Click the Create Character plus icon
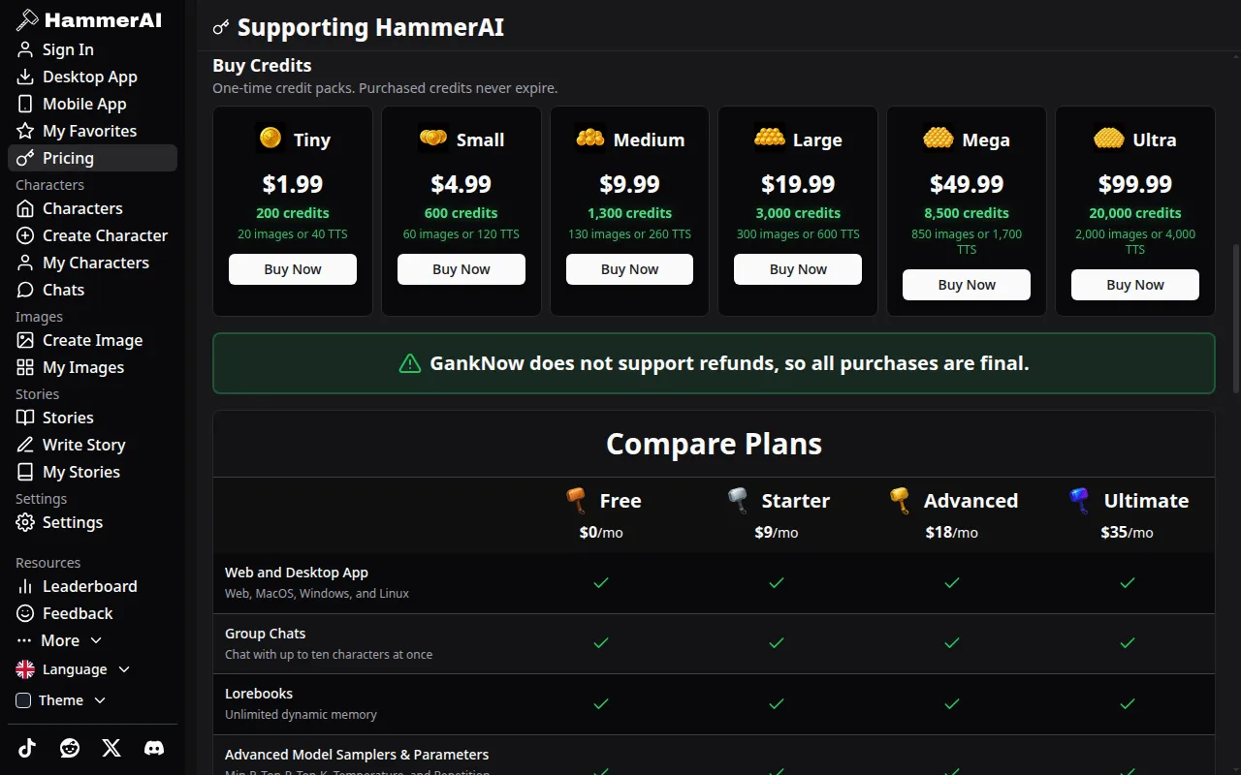 [x=25, y=235]
